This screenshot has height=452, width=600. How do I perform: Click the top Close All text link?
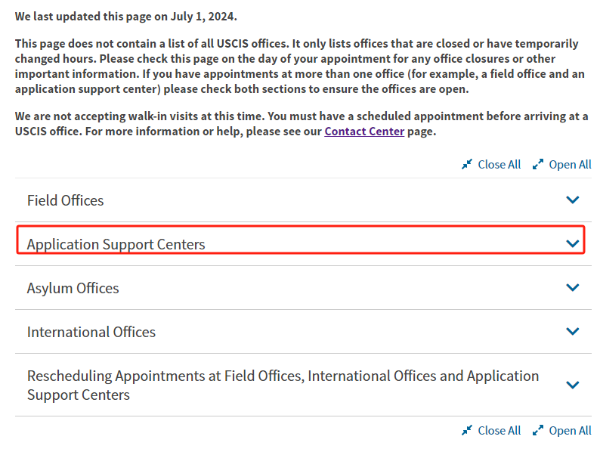pos(499,165)
